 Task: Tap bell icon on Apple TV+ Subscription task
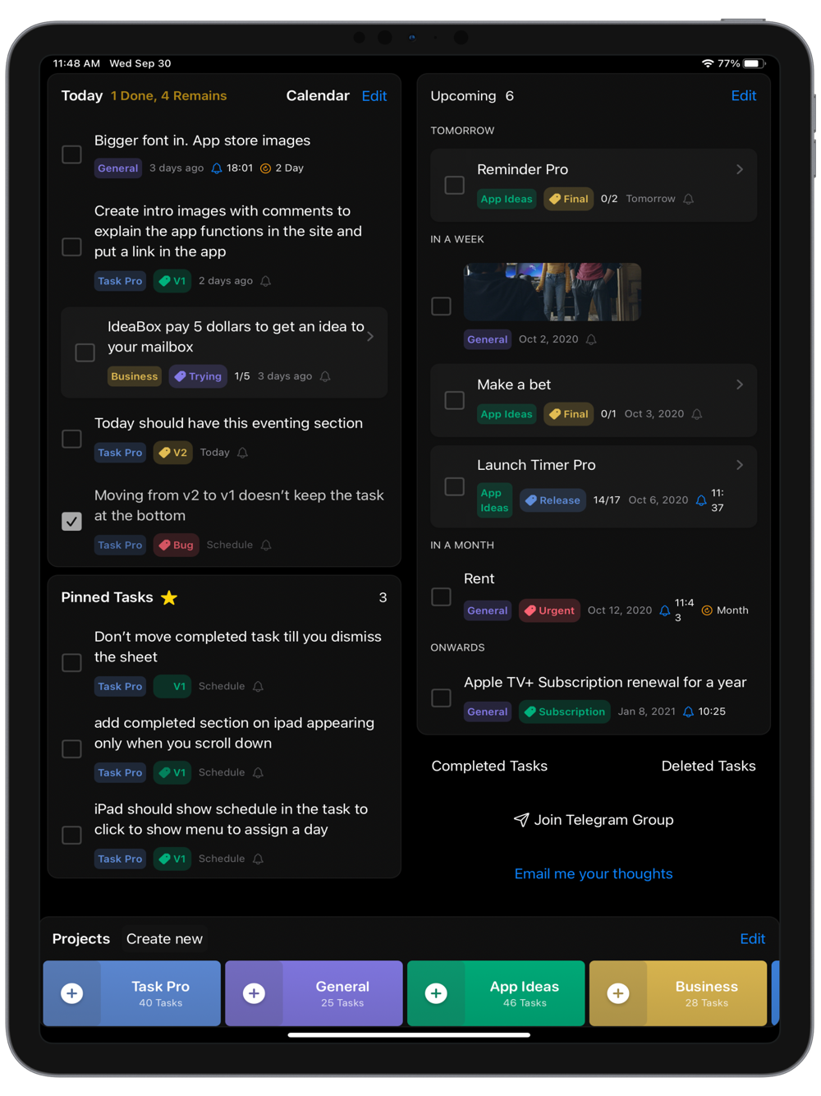pos(689,711)
